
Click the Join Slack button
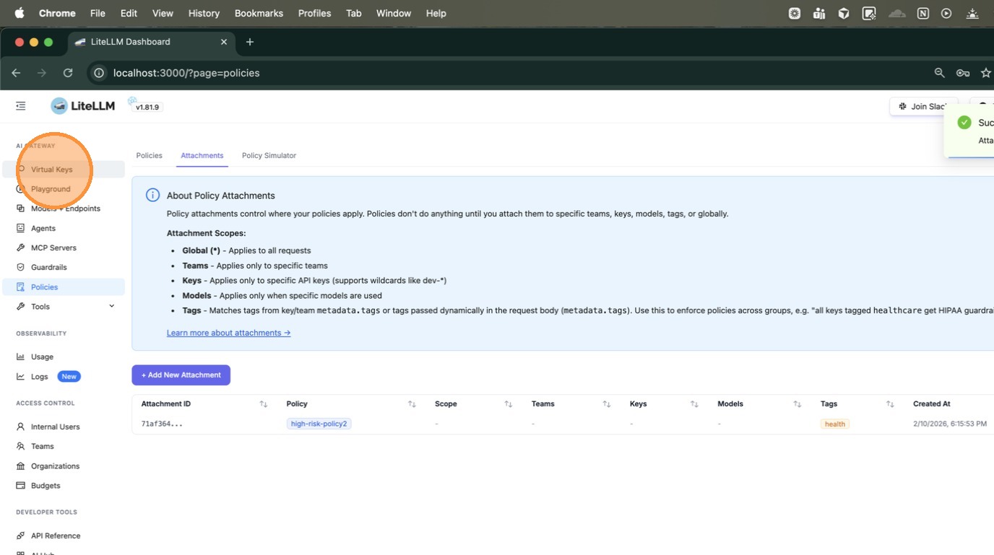pyautogui.click(x=924, y=106)
